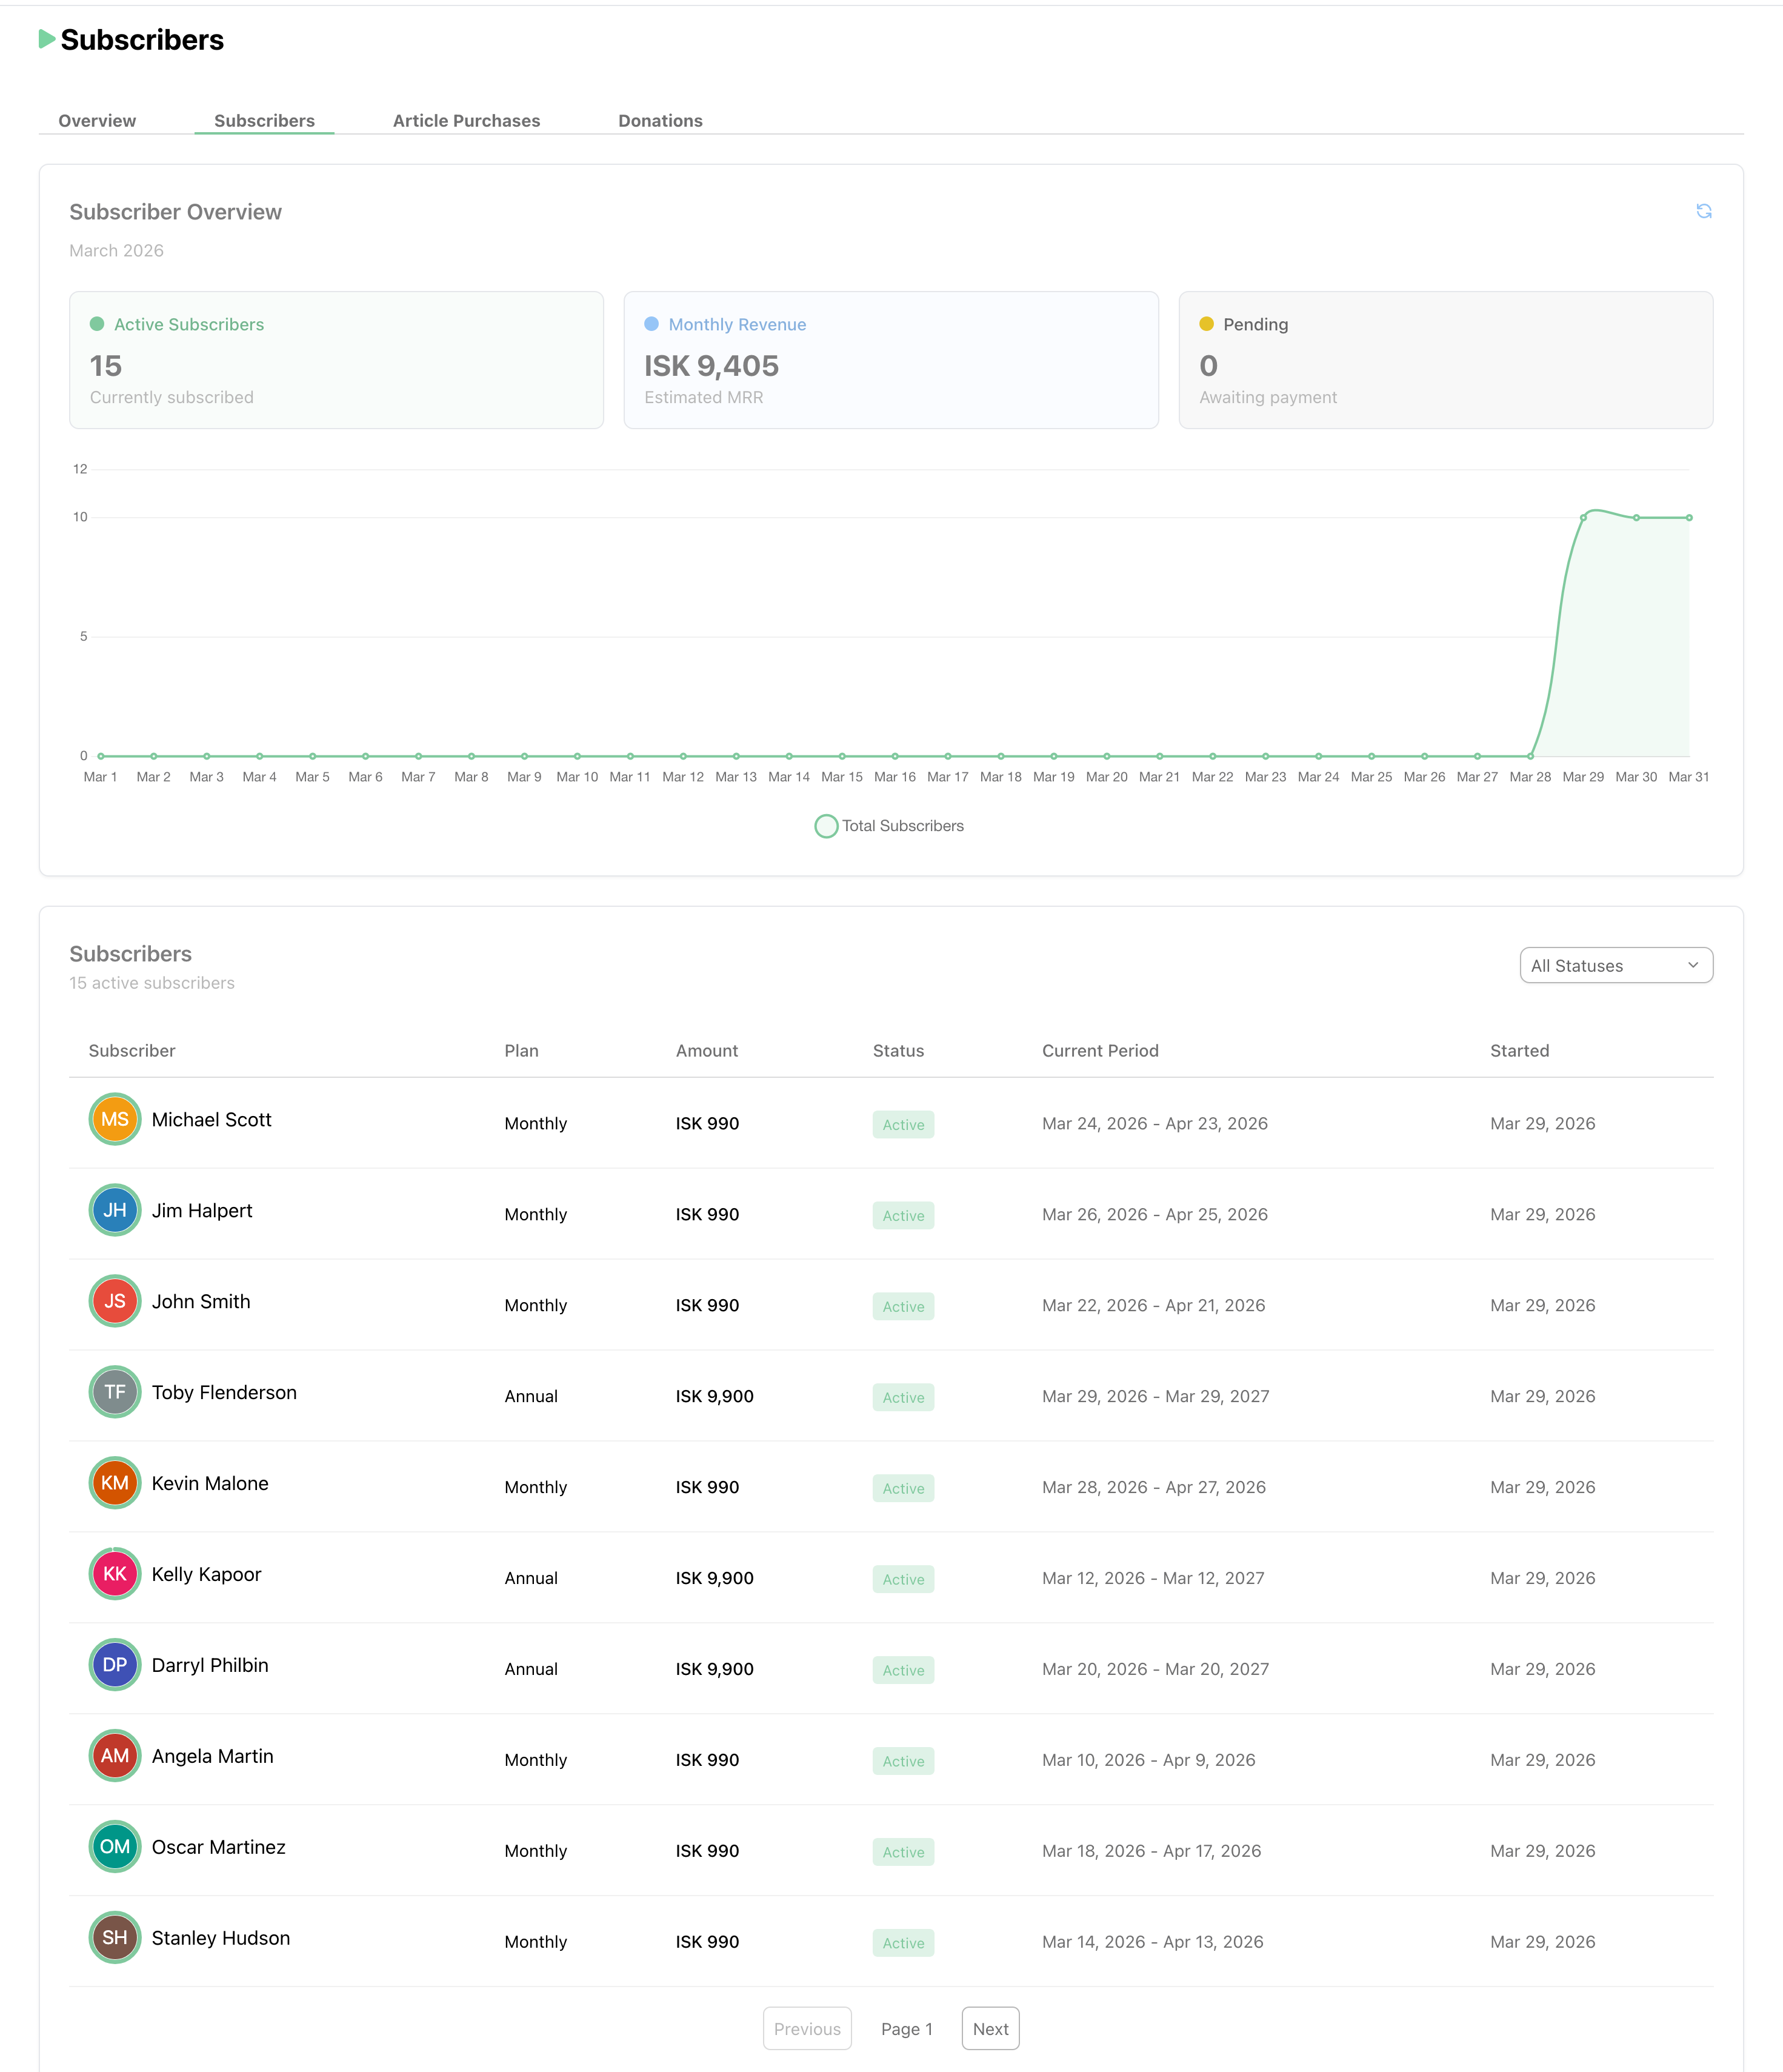Click Angela Martin's avatar
The width and height of the screenshot is (1783, 2072).
click(114, 1756)
